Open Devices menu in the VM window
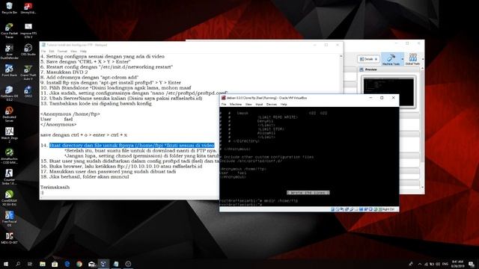The height and width of the screenshot is (269, 479). click(271, 105)
